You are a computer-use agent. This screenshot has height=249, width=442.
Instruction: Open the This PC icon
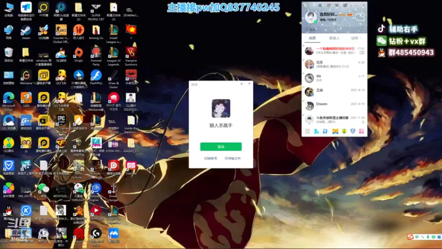[x=8, y=10]
